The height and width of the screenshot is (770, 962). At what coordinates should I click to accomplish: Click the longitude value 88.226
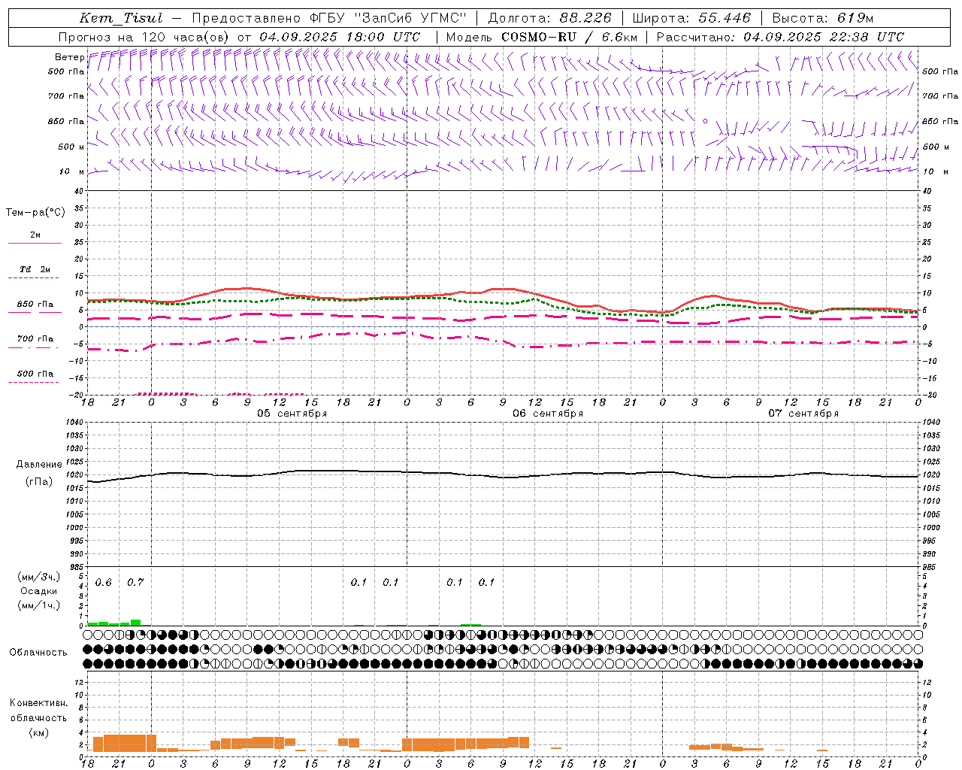pyautogui.click(x=585, y=18)
